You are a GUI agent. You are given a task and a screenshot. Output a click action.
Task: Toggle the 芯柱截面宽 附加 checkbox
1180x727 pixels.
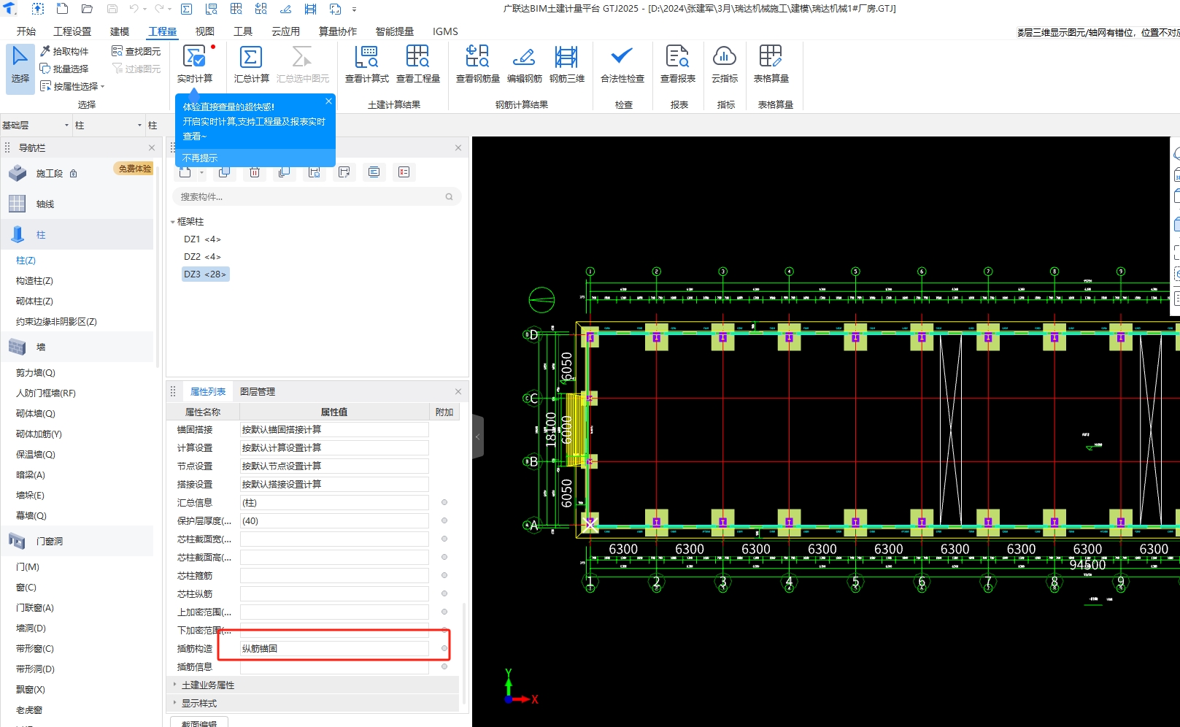click(444, 539)
